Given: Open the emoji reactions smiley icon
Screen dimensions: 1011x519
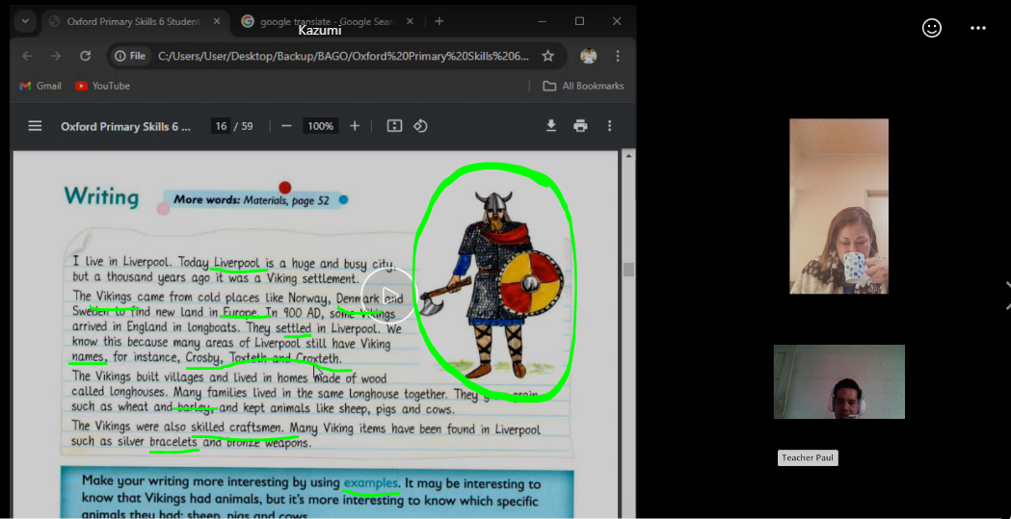Looking at the screenshot, I should (x=932, y=28).
